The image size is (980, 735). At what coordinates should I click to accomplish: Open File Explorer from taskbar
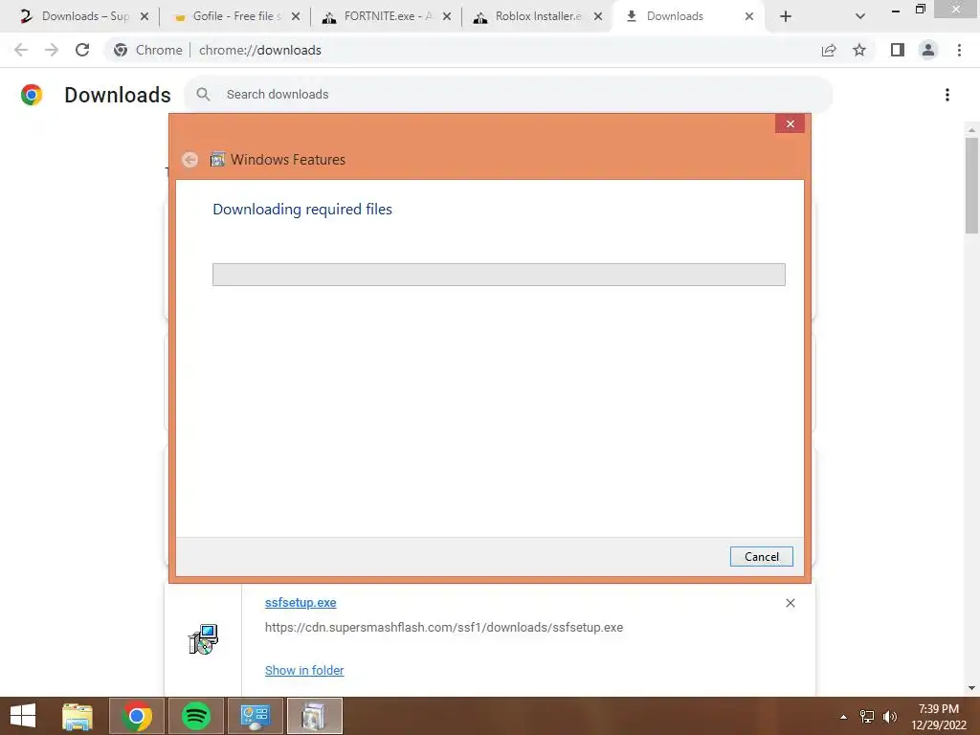click(x=78, y=716)
